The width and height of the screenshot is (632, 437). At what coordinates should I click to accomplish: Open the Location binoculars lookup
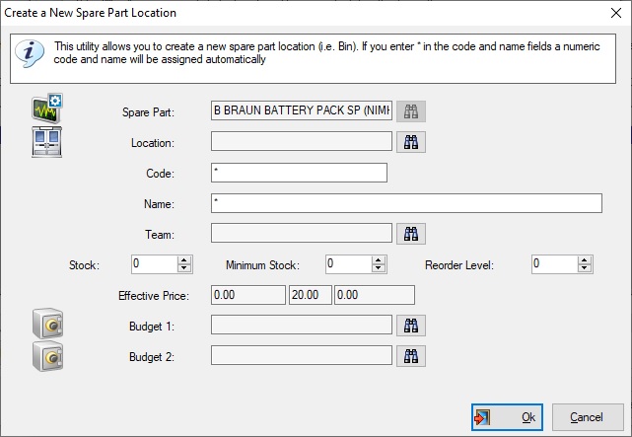click(x=411, y=142)
